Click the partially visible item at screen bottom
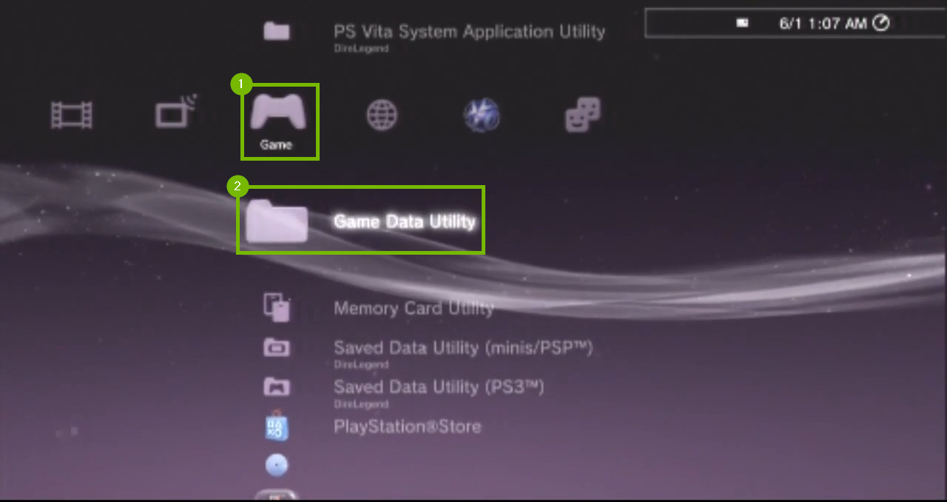This screenshot has height=502, width=947. point(277,496)
